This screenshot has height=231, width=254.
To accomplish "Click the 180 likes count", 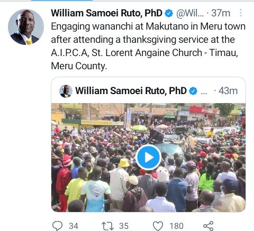I will [176, 226].
